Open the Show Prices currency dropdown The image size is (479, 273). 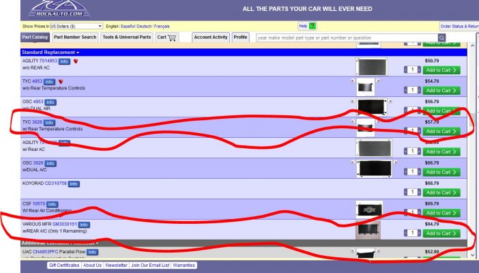click(76, 27)
